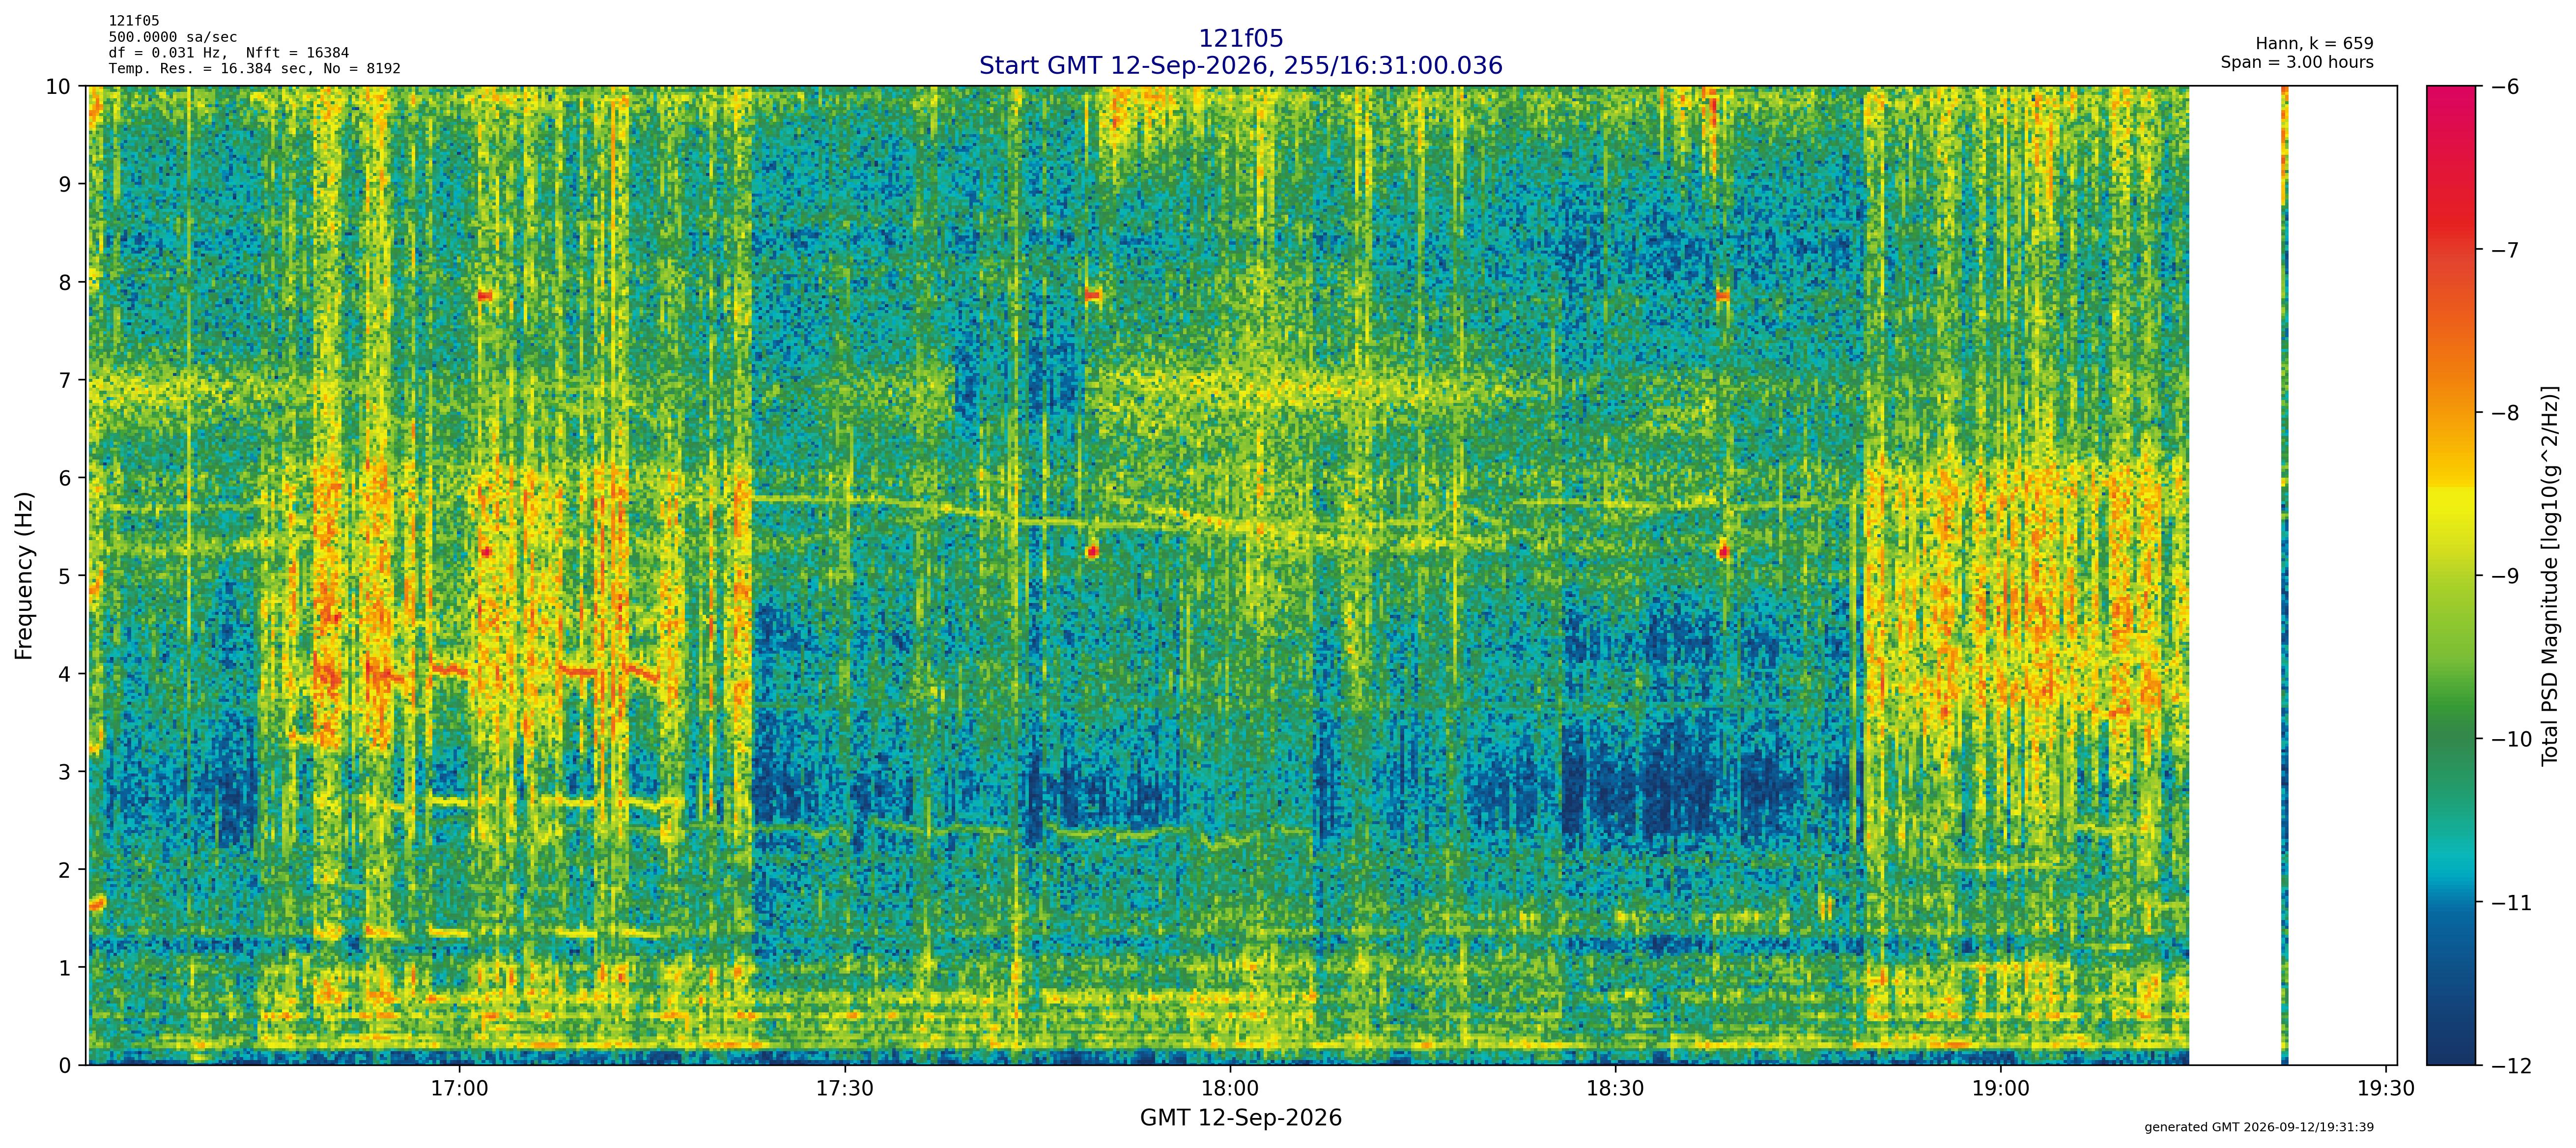Viewport: 2576px width, 1148px height.
Task: Click the 'Frequency (Hz)' y-axis label
Action: click(24, 575)
